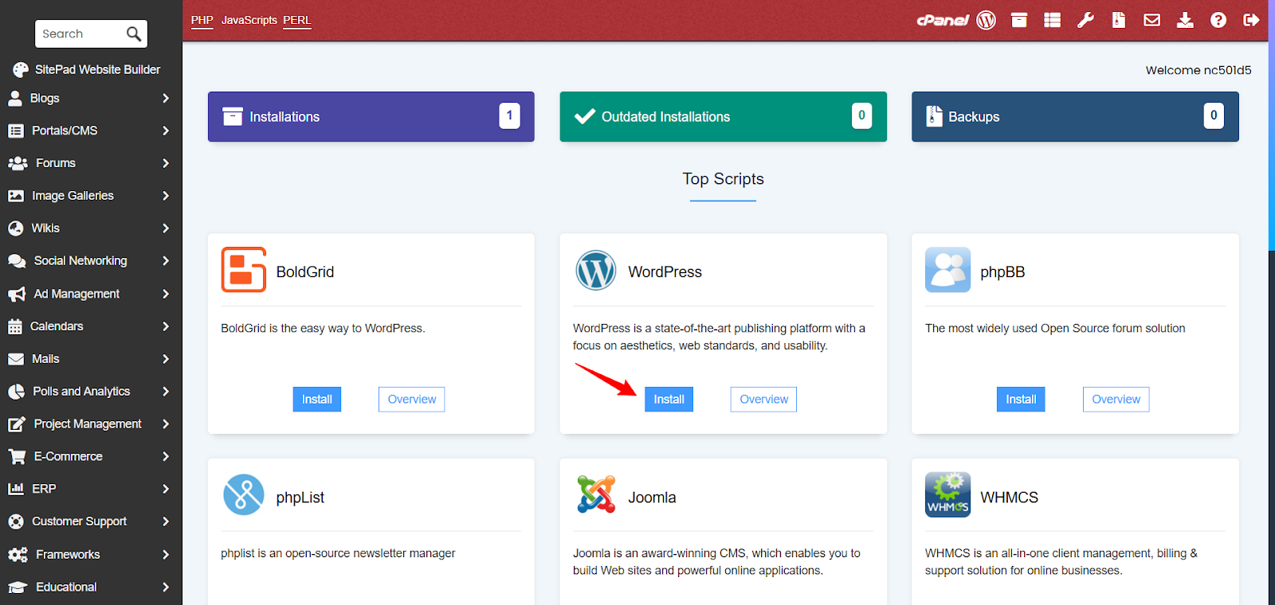Click the 'WHMCS' script title
Image resolution: width=1275 pixels, height=605 pixels.
pyautogui.click(x=1009, y=498)
